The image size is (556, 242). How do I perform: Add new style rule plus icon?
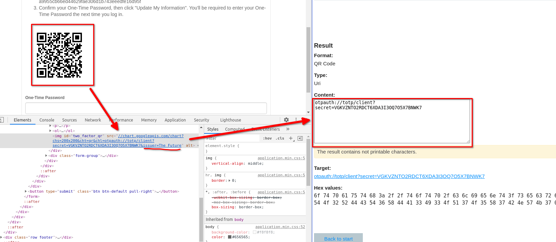(x=291, y=138)
